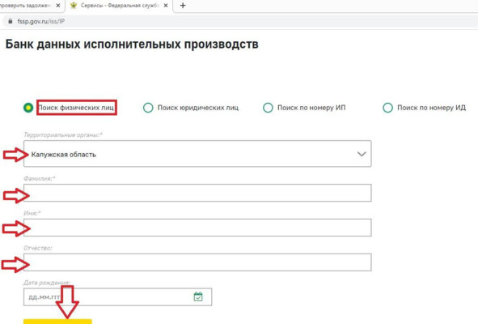Click the yellow search button below form

(57, 322)
